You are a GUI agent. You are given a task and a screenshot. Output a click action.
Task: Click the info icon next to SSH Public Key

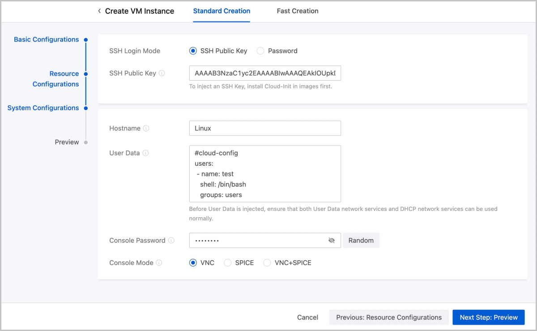click(x=162, y=73)
